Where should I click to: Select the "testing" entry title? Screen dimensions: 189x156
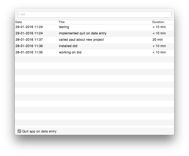(x=64, y=27)
